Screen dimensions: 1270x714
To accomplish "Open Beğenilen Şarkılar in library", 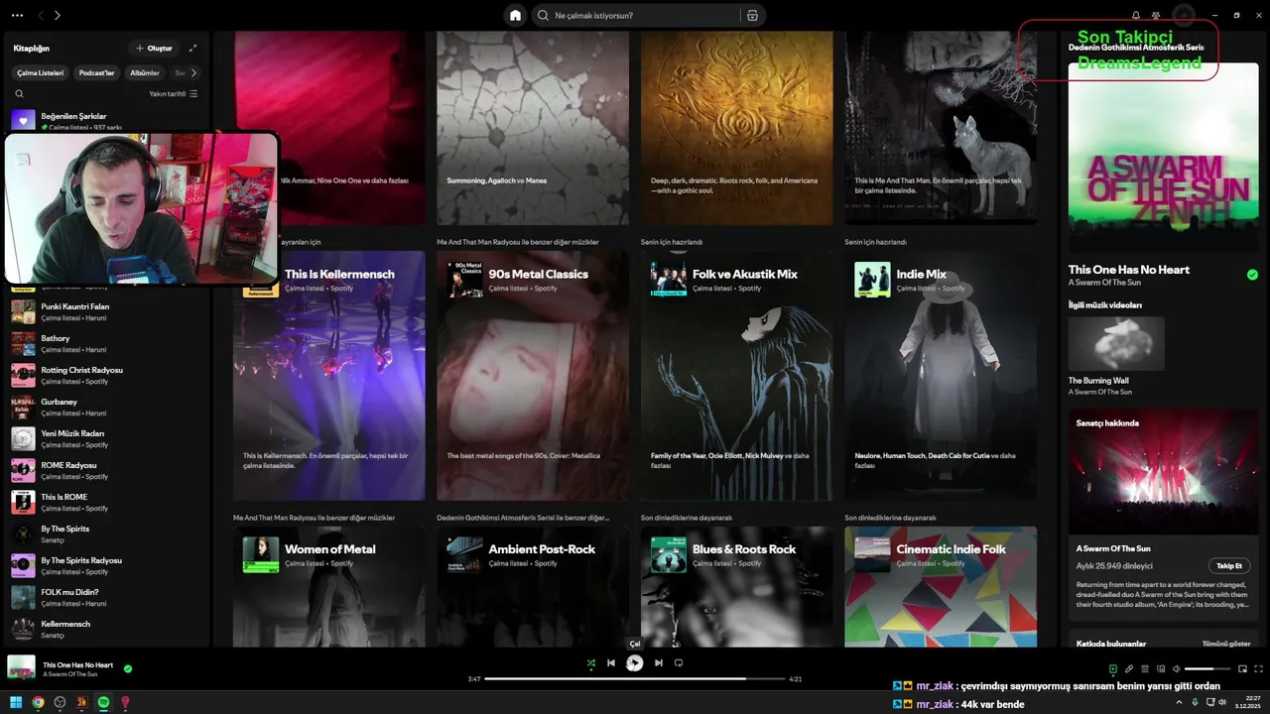I will tap(107, 121).
